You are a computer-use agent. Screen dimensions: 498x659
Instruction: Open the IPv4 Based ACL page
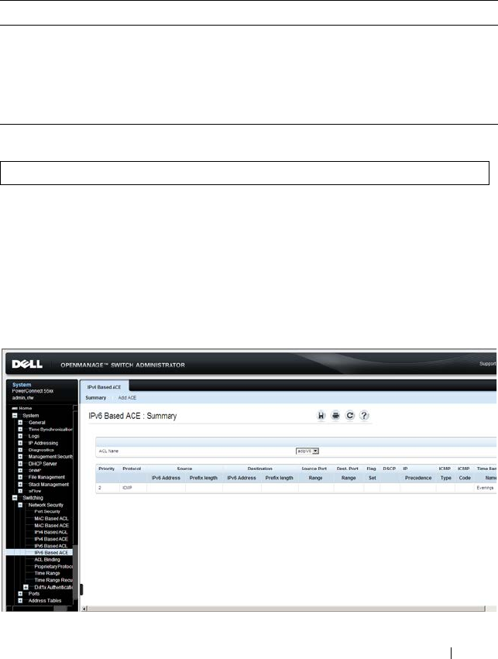tap(51, 532)
